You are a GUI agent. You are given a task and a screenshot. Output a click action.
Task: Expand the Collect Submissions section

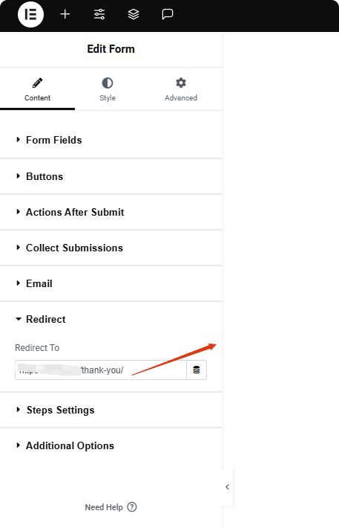coord(111,248)
